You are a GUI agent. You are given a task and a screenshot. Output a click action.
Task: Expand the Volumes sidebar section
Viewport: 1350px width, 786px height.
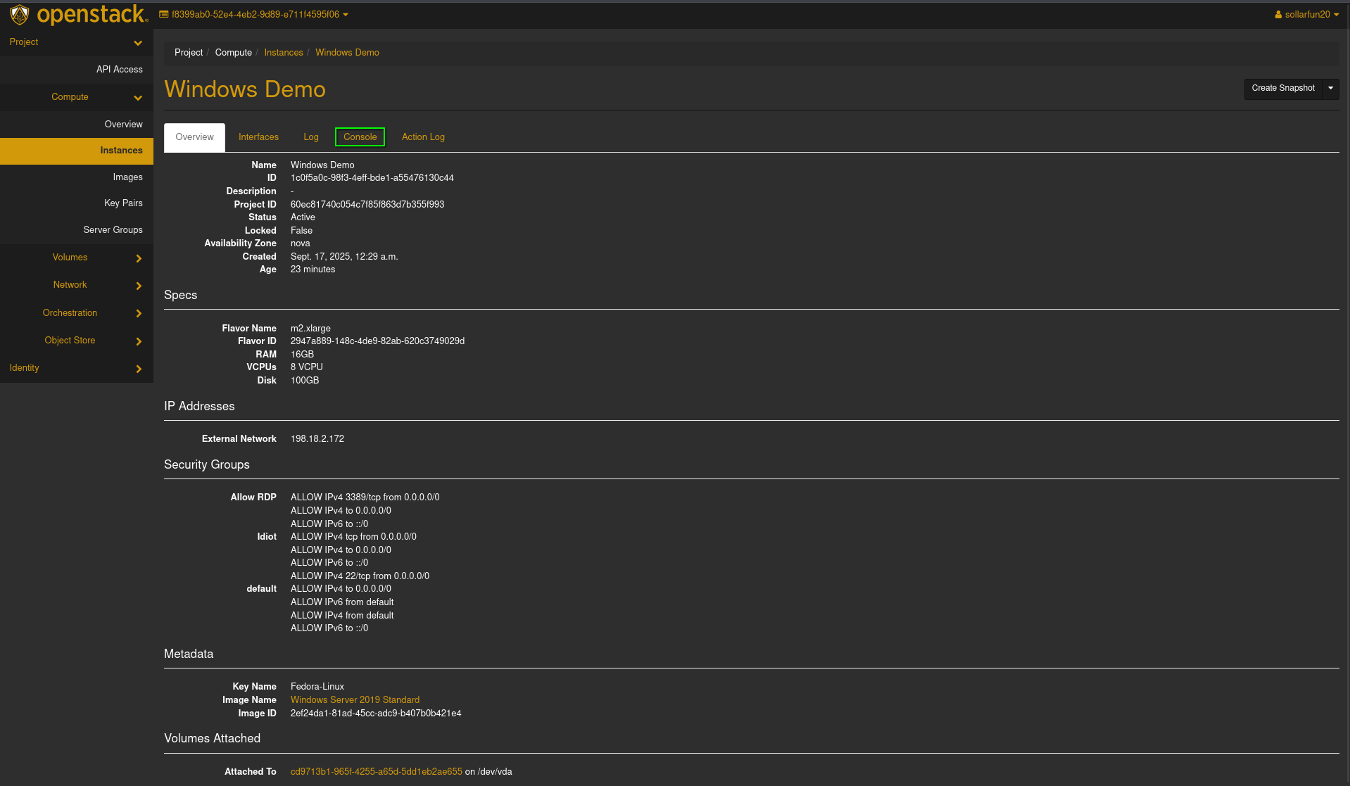click(139, 258)
